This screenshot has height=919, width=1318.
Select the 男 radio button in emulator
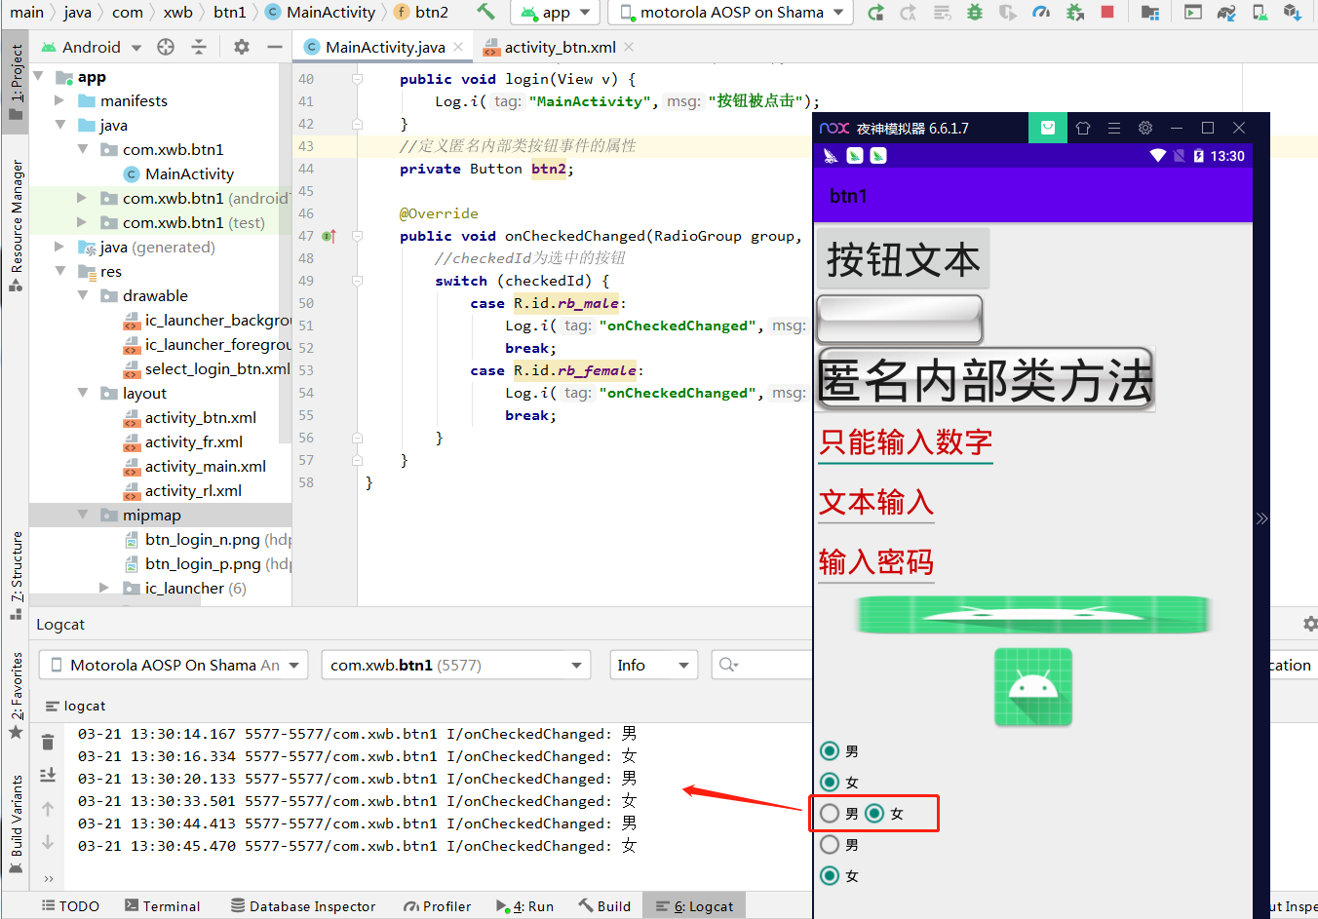830,844
